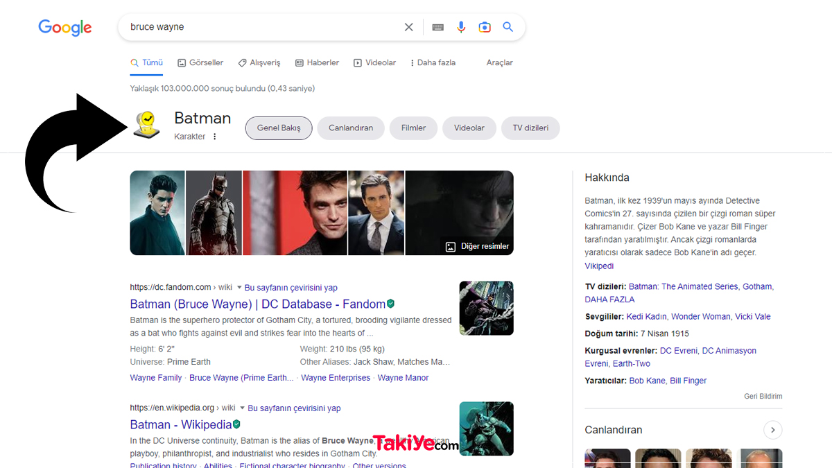Expand the Daha fazla menu

pyautogui.click(x=433, y=62)
